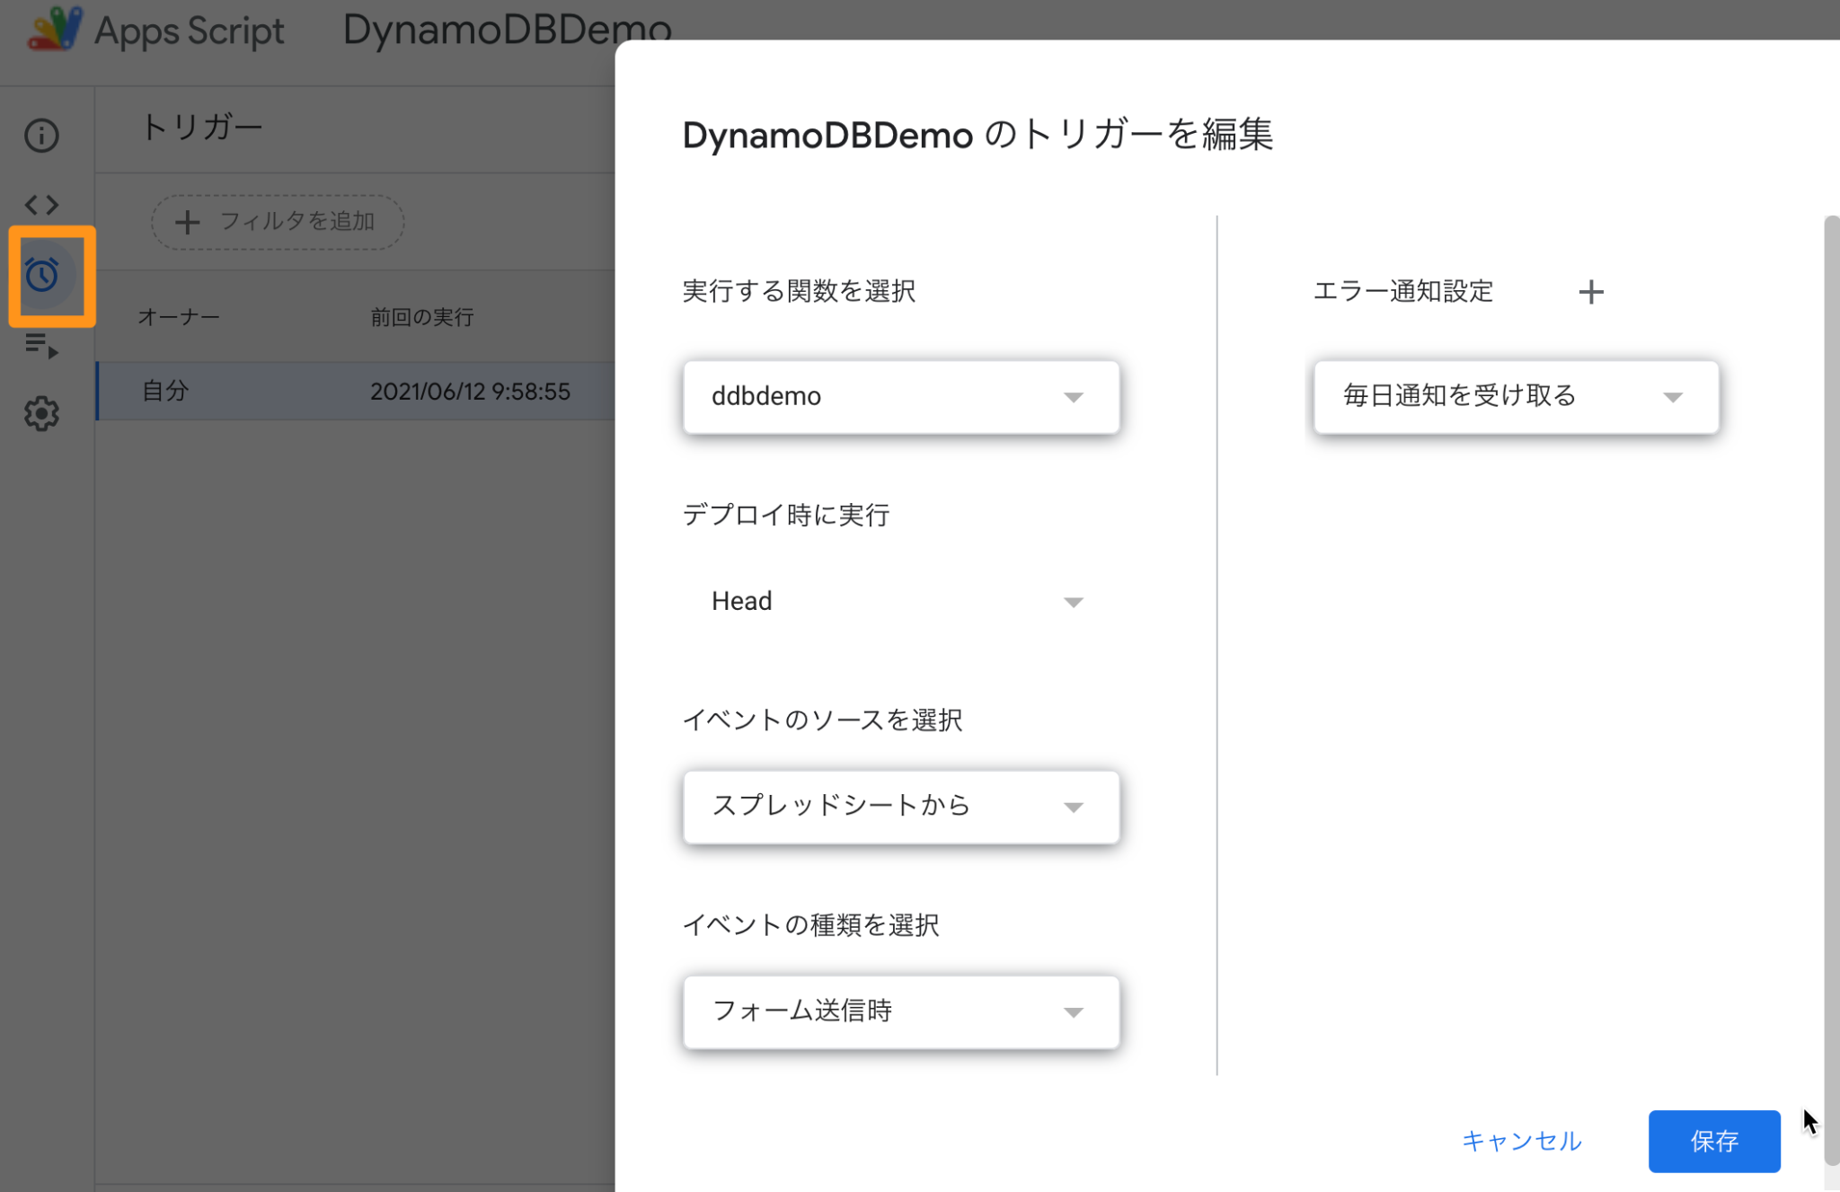
Task: Click the フィルタを追加 filter button
Action: coord(277,221)
